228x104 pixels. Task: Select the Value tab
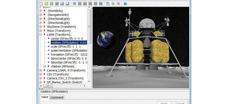(x=45, y=97)
